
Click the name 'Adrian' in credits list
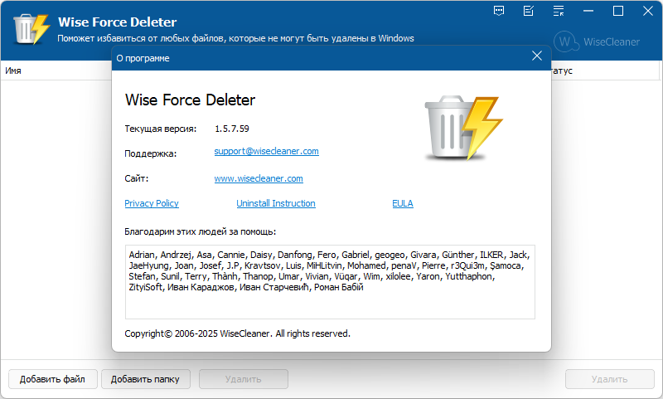(142, 255)
